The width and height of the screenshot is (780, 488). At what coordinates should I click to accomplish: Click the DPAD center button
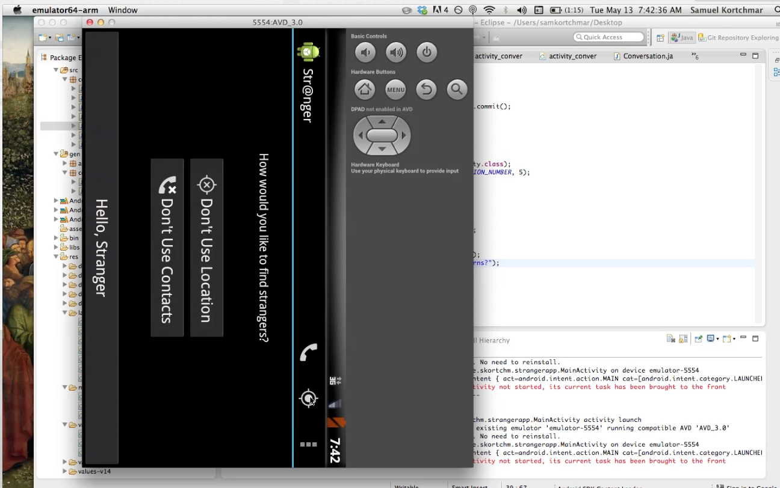coord(382,135)
